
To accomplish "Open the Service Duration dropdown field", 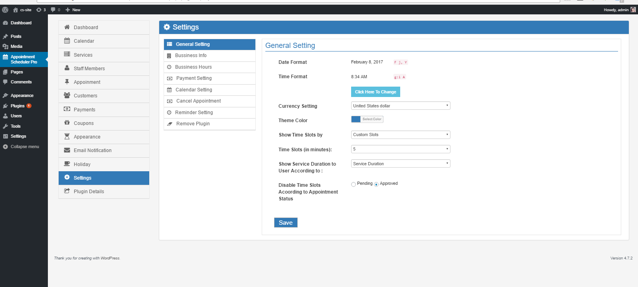I will coord(401,164).
